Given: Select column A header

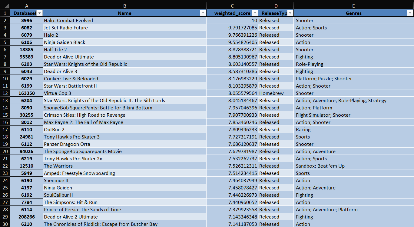Looking at the screenshot, I should (27, 6).
